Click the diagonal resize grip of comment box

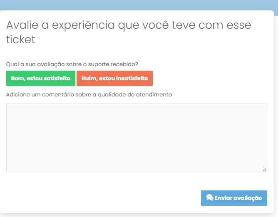265,170
